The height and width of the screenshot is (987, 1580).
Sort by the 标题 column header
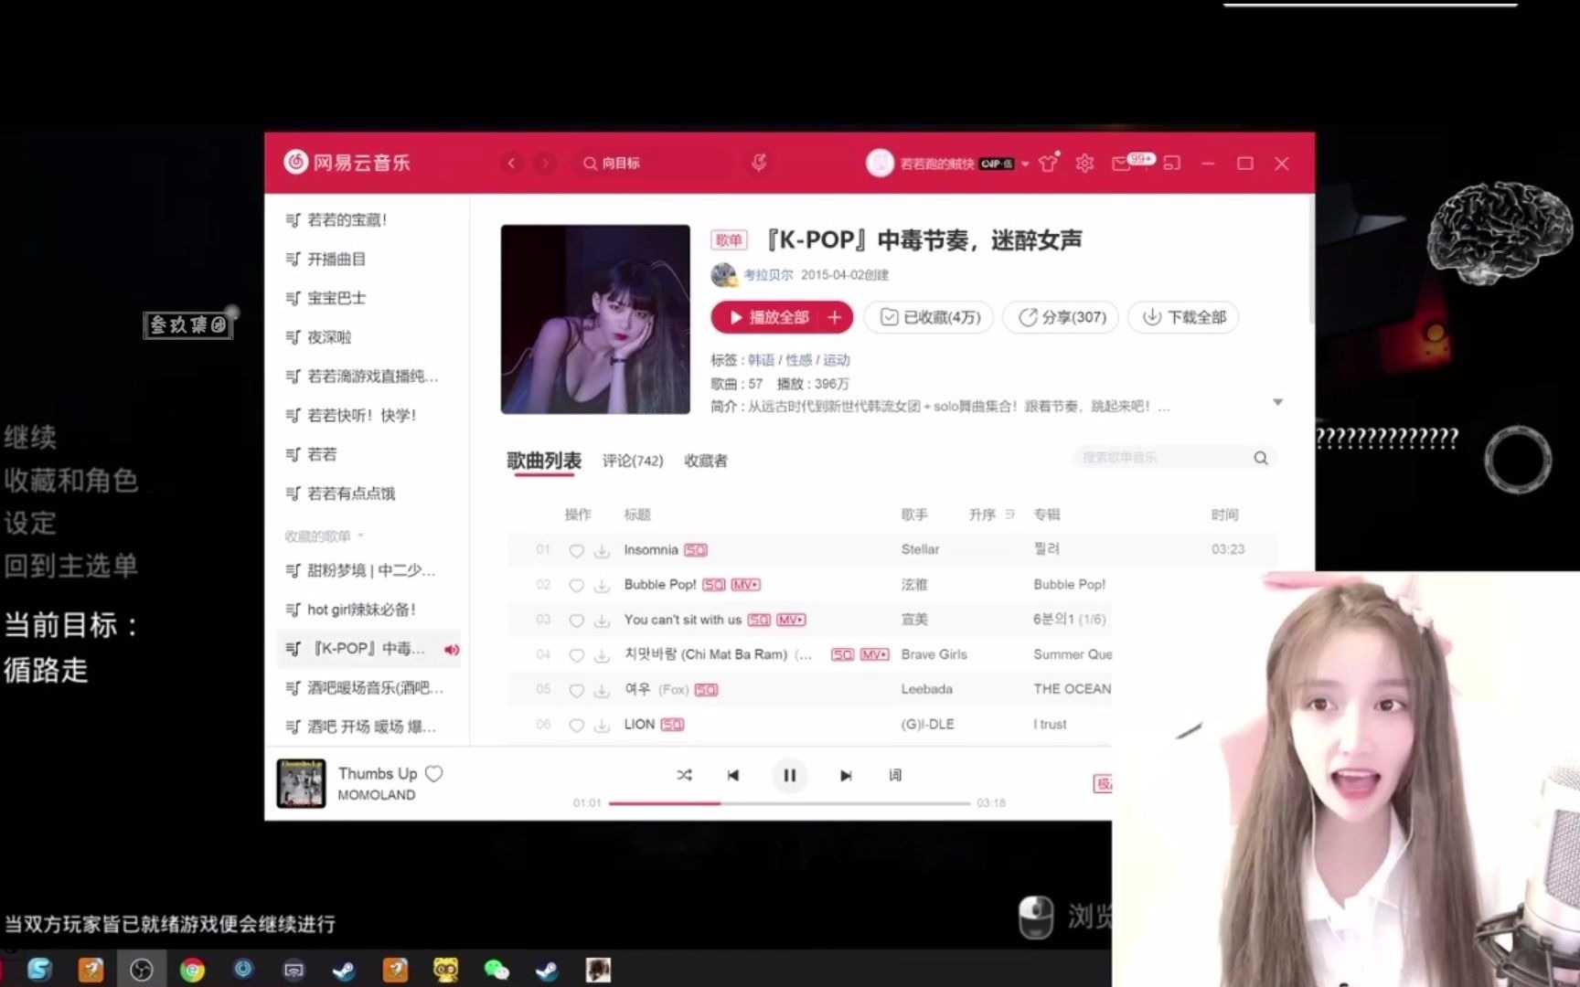click(x=637, y=515)
